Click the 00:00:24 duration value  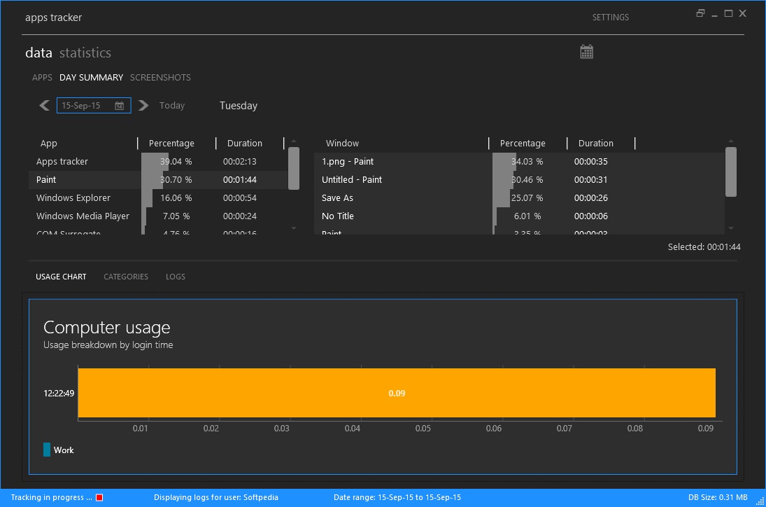(240, 216)
